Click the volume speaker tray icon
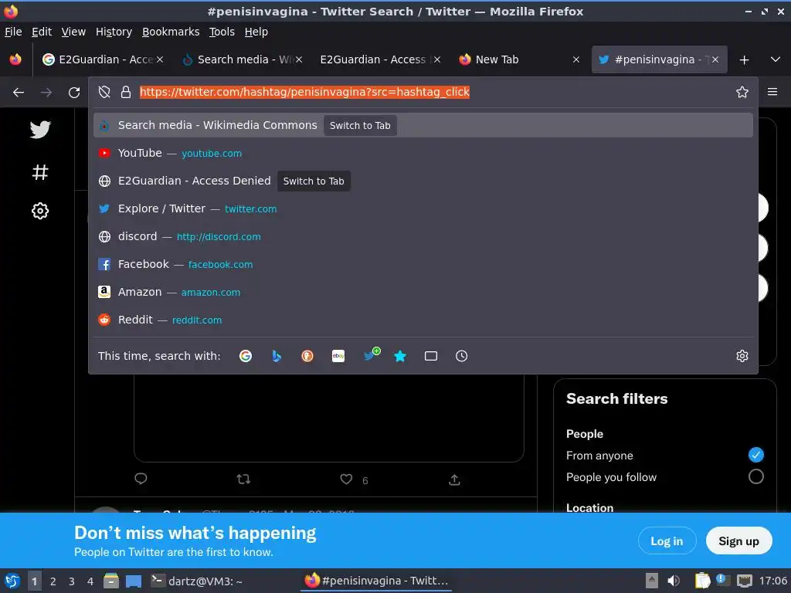791x593 pixels. click(x=673, y=581)
